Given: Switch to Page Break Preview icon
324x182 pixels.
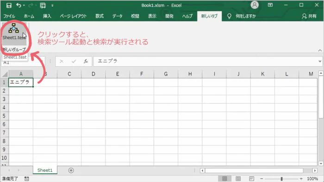Looking at the screenshot, I should click(251, 179).
